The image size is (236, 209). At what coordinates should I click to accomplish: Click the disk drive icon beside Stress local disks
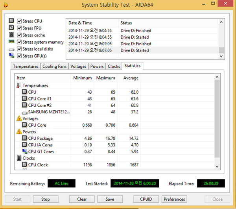[11, 49]
